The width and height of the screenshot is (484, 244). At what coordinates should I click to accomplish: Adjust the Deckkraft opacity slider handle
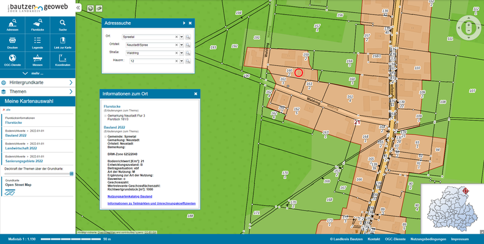pyautogui.click(x=71, y=174)
